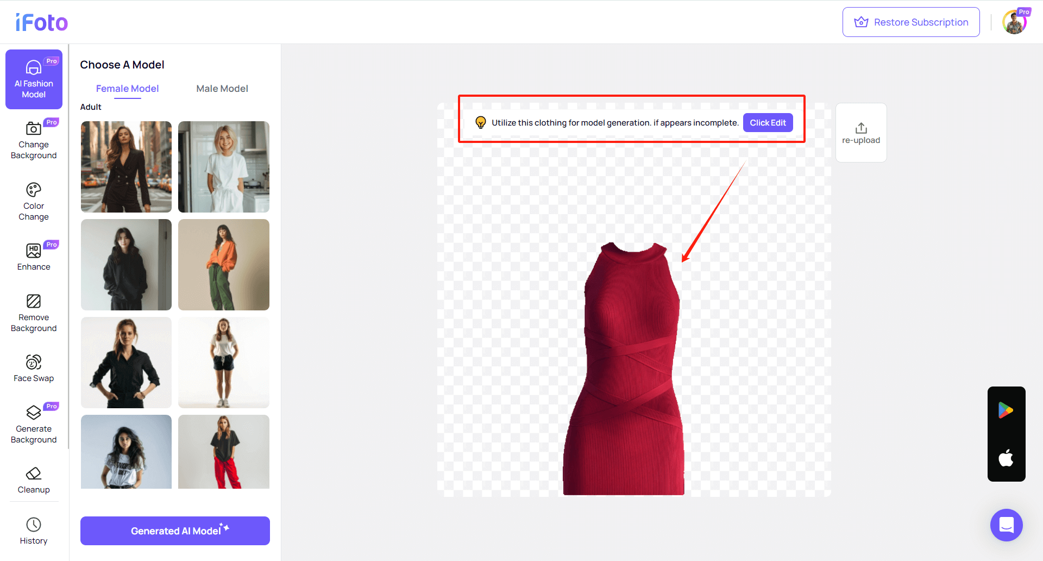This screenshot has width=1043, height=561.
Task: Select the Cleanup tool
Action: point(34,478)
